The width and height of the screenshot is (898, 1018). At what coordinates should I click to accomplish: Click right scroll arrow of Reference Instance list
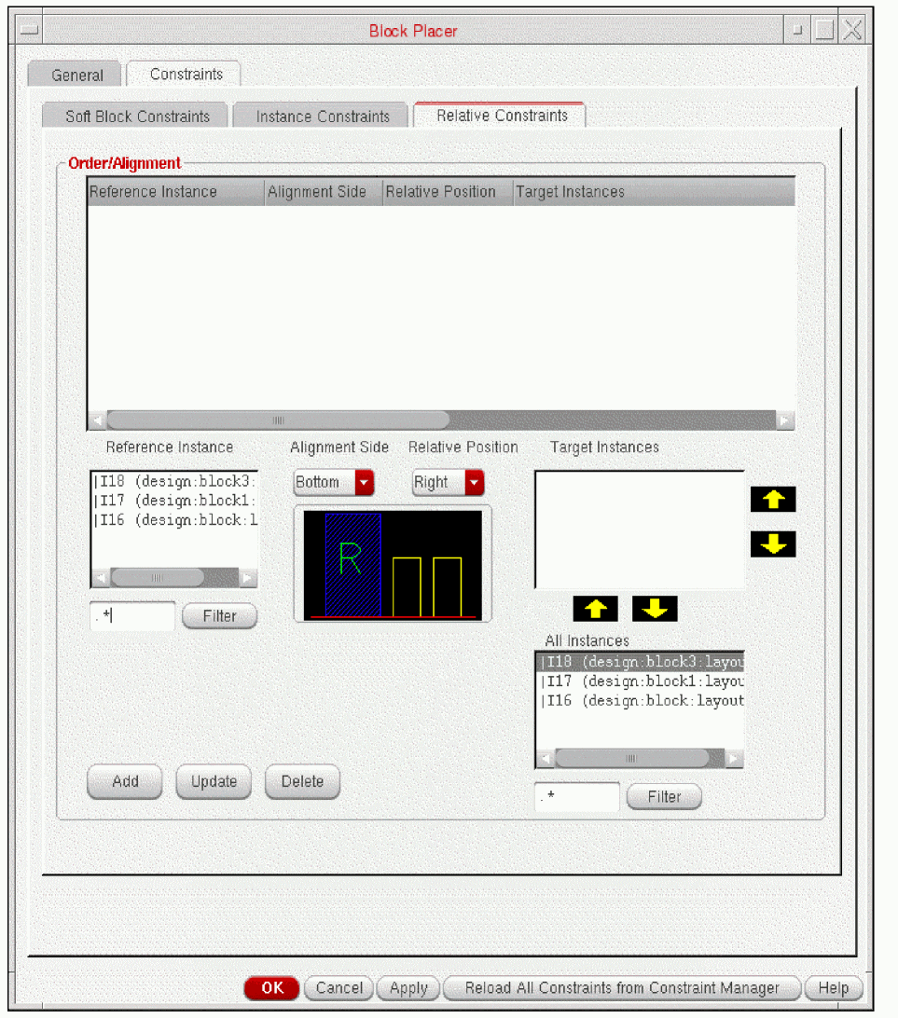[x=247, y=577]
